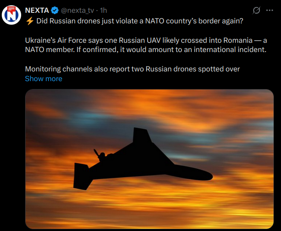
Task: Click the @nexta_tv handle
Action: pos(78,11)
